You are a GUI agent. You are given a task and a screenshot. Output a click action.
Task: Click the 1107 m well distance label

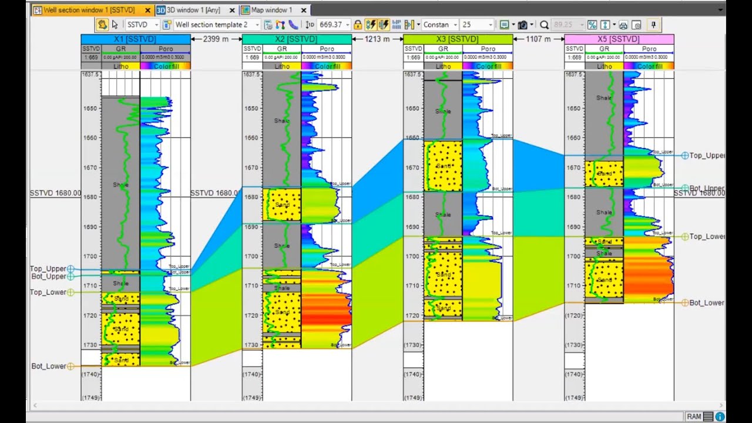pyautogui.click(x=538, y=39)
